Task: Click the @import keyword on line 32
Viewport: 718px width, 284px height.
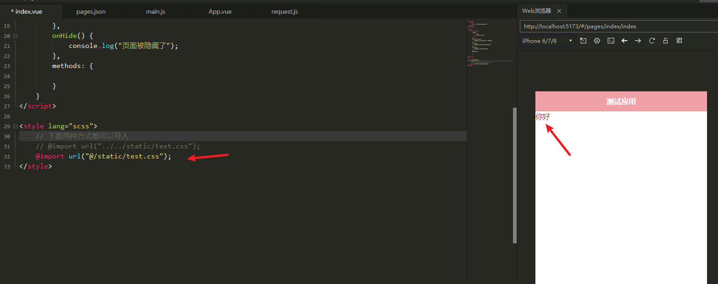Action: pyautogui.click(x=50, y=156)
